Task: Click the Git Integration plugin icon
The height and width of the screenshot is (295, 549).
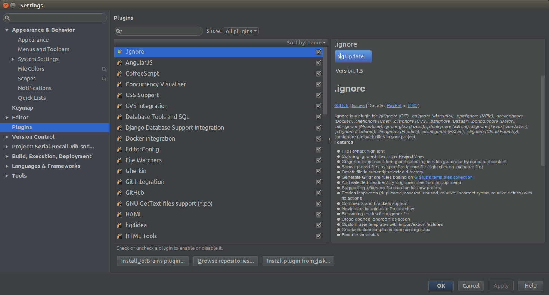Action: (119, 182)
